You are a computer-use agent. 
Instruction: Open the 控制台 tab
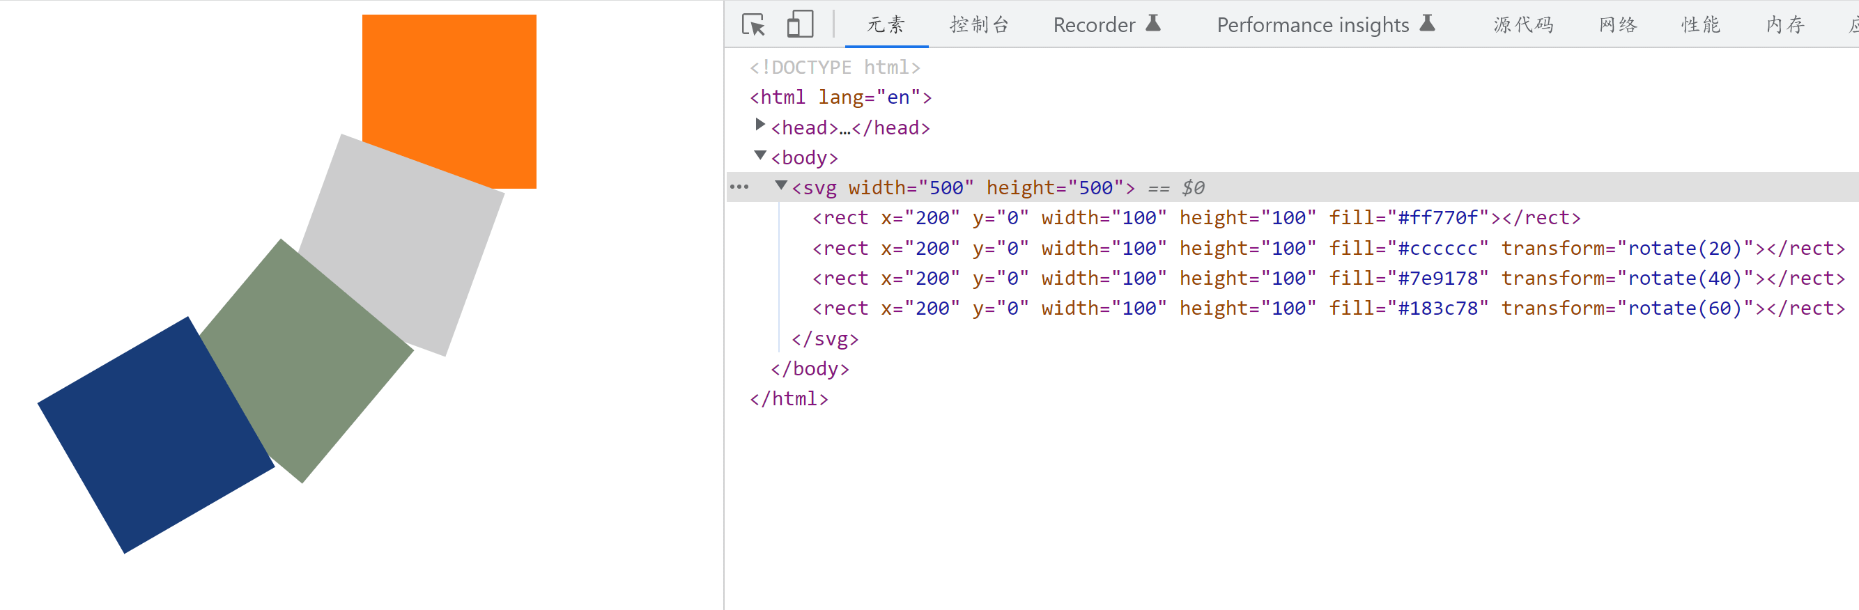point(978,25)
